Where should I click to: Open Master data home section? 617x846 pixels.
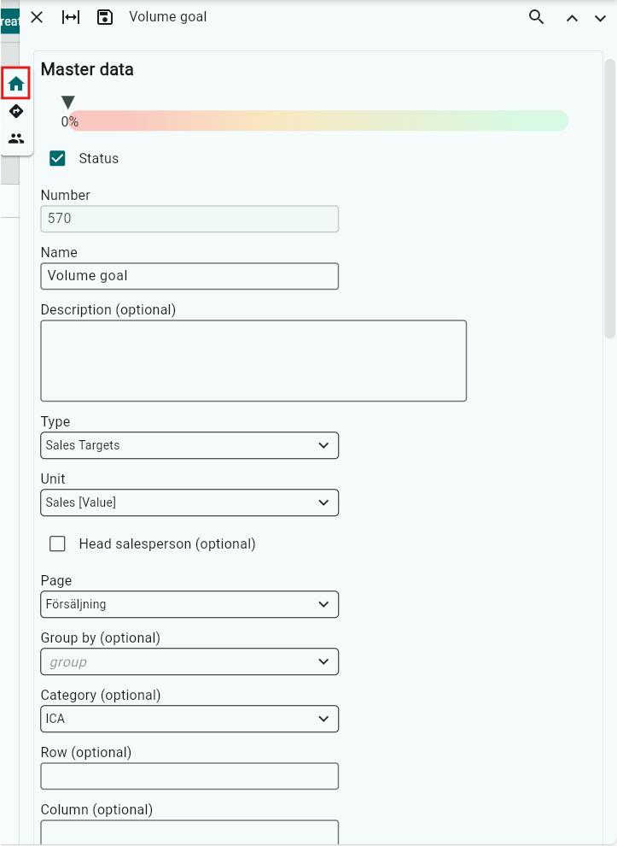(16, 84)
